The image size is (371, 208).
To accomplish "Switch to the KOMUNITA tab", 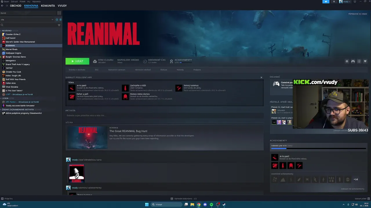I will point(48,6).
